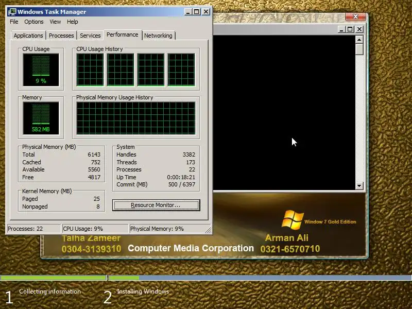The width and height of the screenshot is (412, 309).
Task: Close the installer window with red X
Action: [355, 16]
